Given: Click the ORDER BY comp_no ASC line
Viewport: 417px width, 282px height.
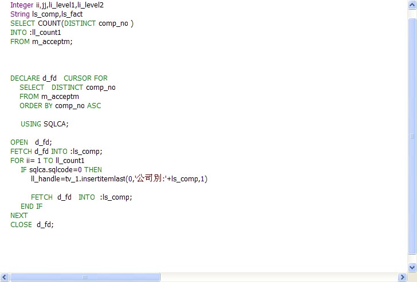Looking at the screenshot, I should point(60,106).
